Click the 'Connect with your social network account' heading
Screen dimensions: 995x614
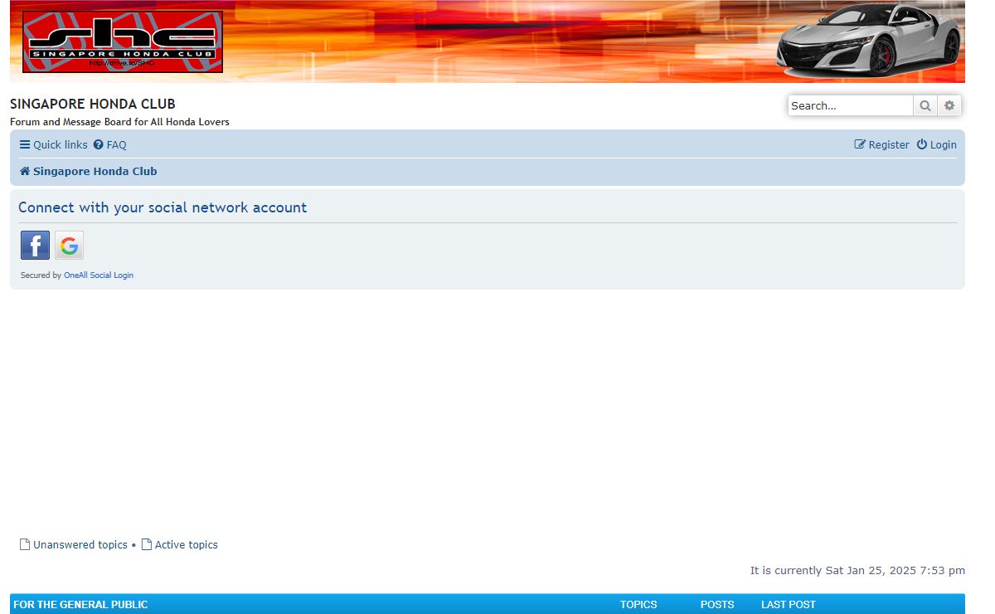tap(163, 207)
